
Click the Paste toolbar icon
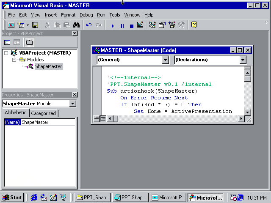[x=67, y=25]
